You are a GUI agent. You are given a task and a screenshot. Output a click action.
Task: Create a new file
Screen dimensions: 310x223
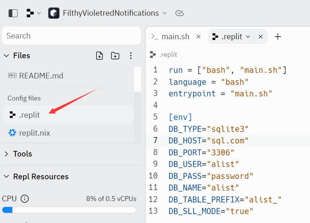click(99, 56)
